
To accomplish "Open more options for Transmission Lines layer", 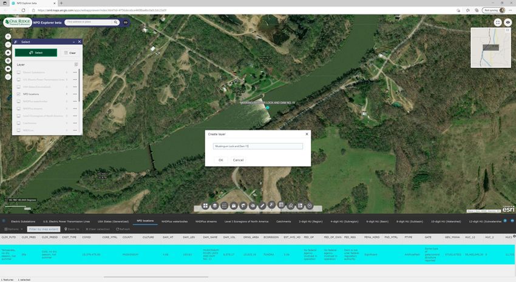I will click(75, 79).
